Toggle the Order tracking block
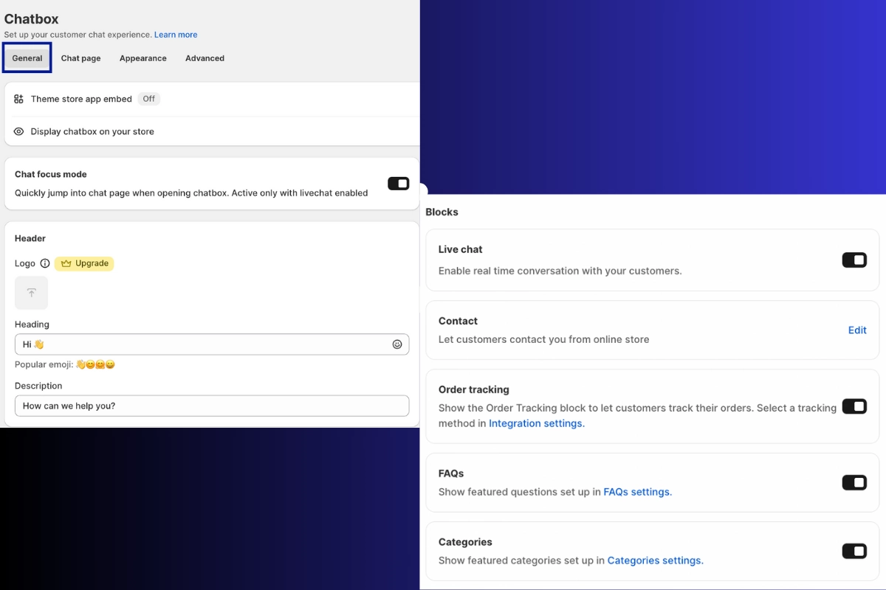 (854, 406)
